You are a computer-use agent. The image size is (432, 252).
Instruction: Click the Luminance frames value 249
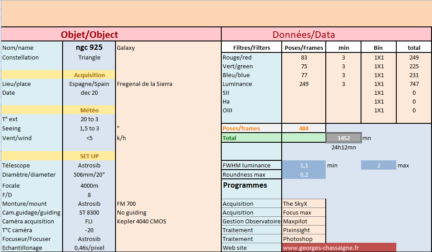click(x=304, y=84)
